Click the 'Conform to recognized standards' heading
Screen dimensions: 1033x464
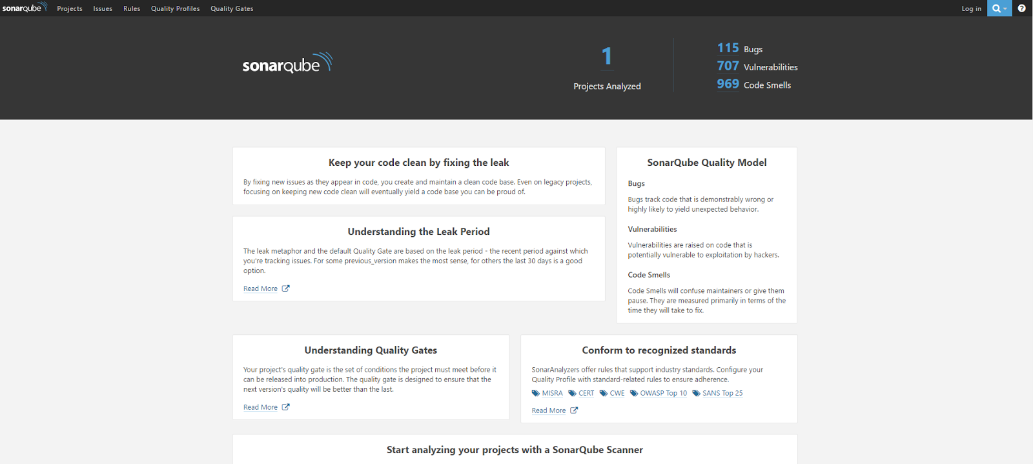click(659, 350)
